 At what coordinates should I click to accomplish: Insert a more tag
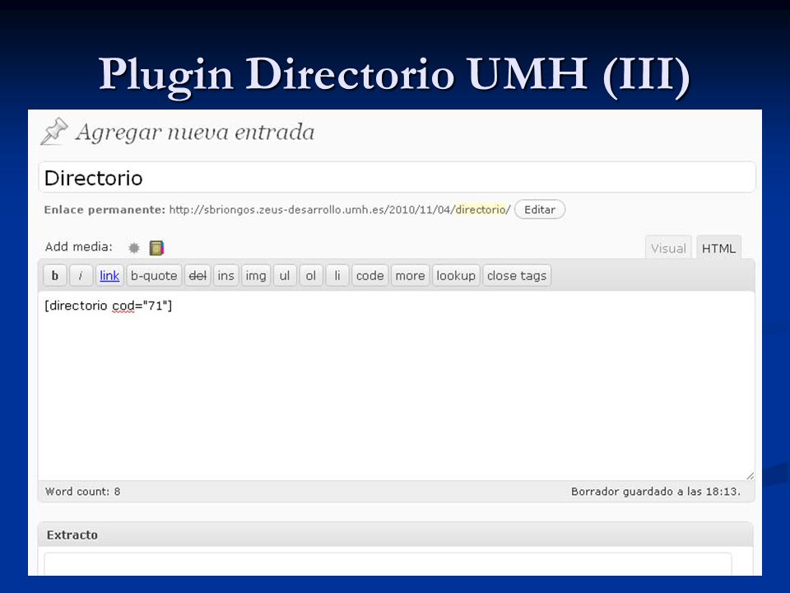pyautogui.click(x=410, y=276)
